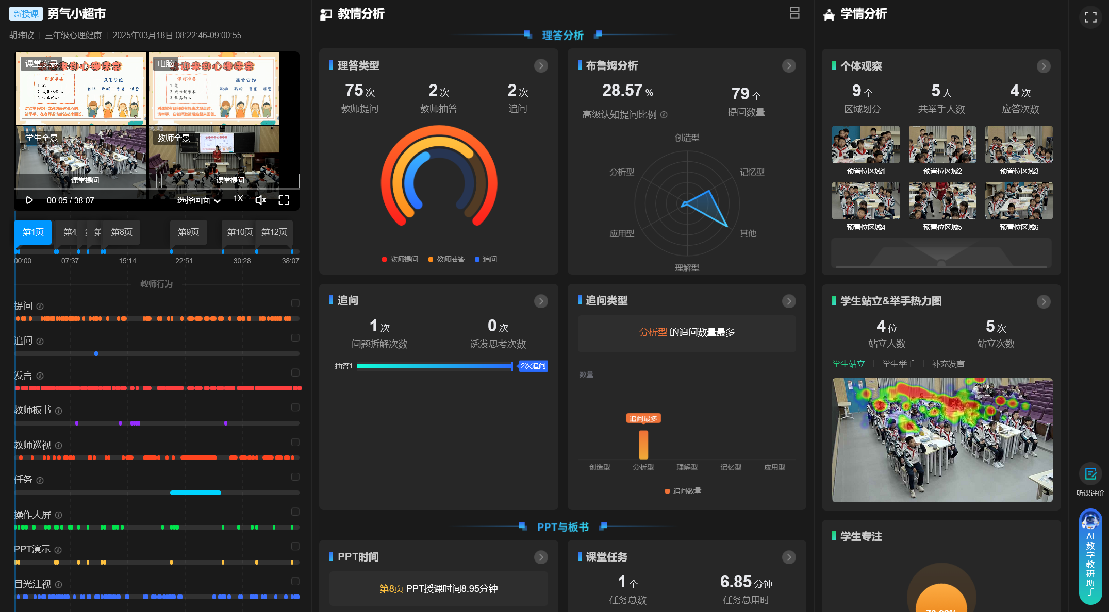Play the classroom recording video

[x=29, y=200]
